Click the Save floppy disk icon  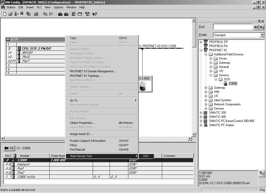pyautogui.click(x=22, y=14)
